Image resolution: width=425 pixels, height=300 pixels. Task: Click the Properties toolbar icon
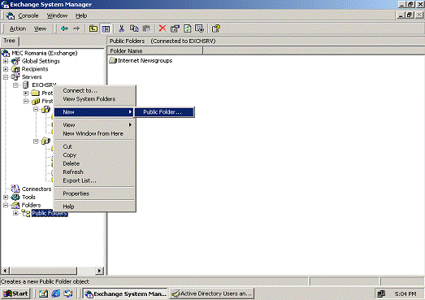175,28
